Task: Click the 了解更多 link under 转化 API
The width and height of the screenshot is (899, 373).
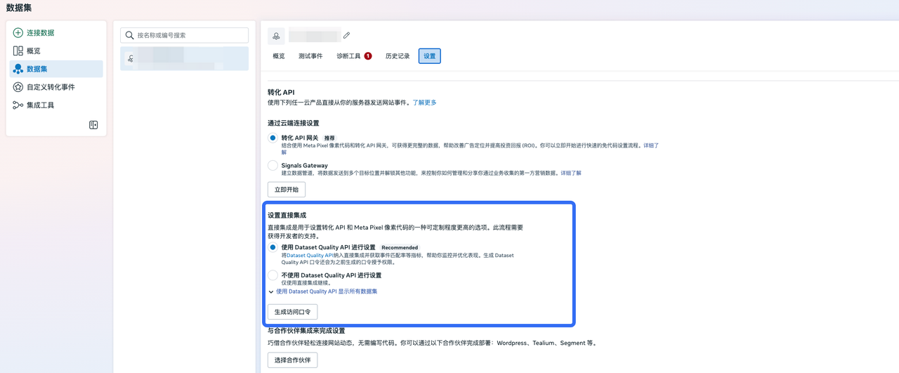Action: tap(424, 103)
